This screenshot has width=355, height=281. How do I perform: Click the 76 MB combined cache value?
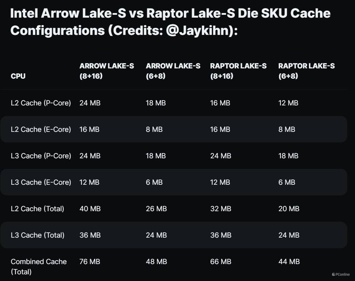(x=90, y=262)
